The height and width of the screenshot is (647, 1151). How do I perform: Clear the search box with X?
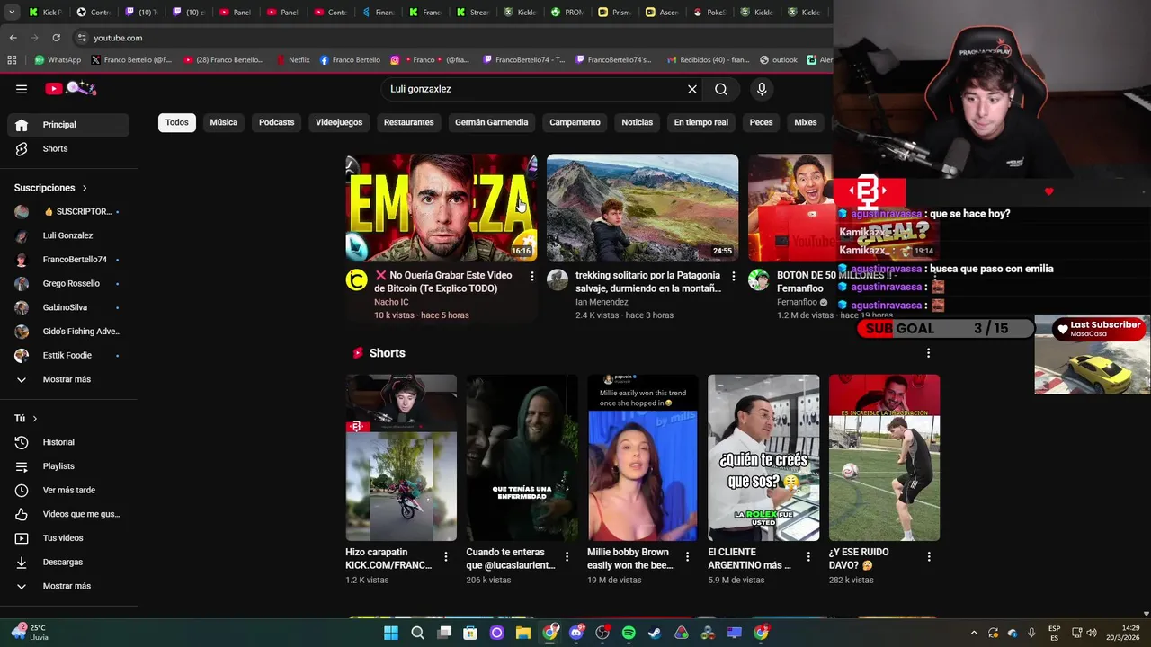692,89
